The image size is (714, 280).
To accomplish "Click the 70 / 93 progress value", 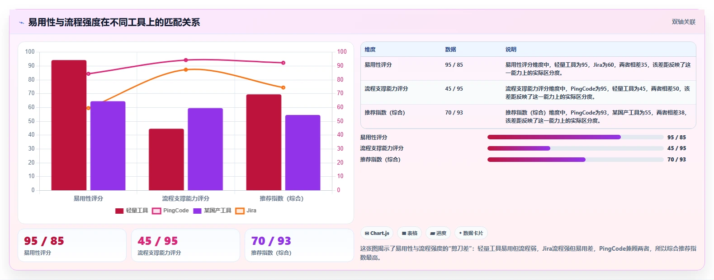I will pyautogui.click(x=676, y=160).
